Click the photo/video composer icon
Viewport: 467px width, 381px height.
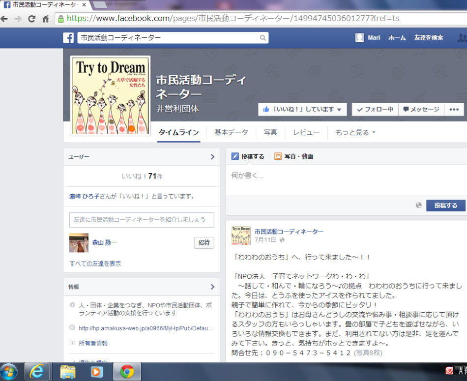(278, 156)
